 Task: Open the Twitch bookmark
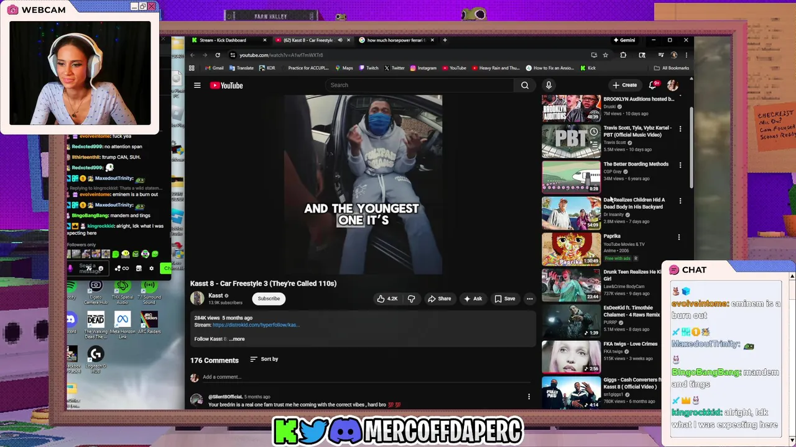tap(368, 68)
